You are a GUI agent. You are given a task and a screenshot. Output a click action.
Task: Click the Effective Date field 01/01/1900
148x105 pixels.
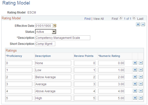click(x=44, y=26)
